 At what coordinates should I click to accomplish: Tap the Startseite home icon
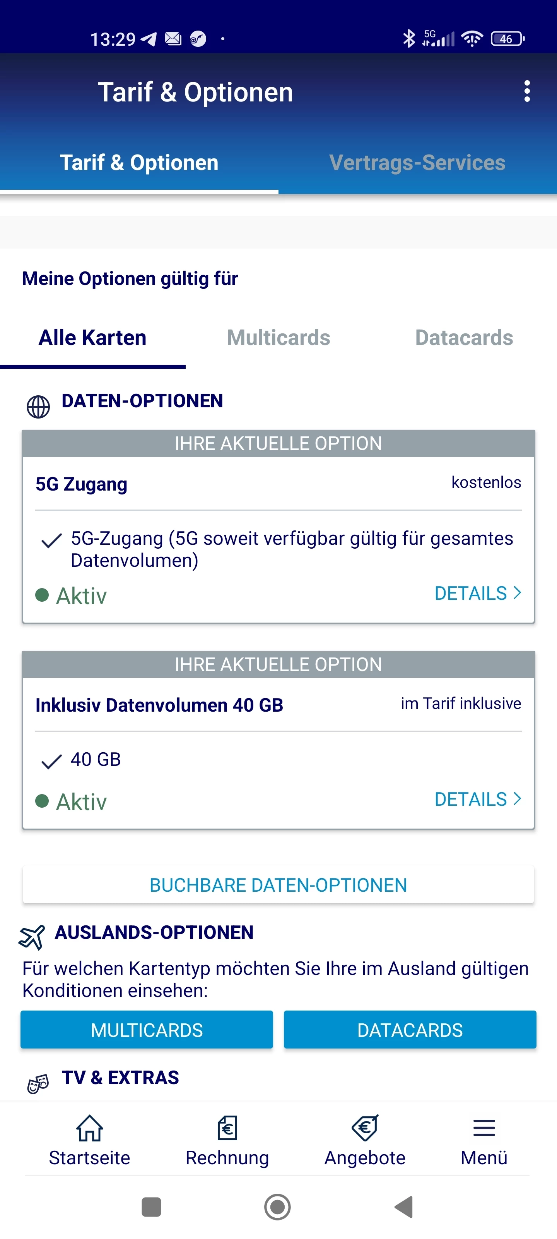[89, 1128]
